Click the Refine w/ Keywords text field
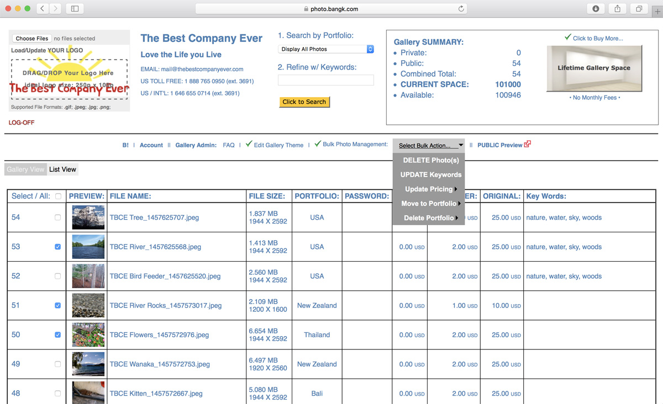The width and height of the screenshot is (663, 404). tap(326, 80)
